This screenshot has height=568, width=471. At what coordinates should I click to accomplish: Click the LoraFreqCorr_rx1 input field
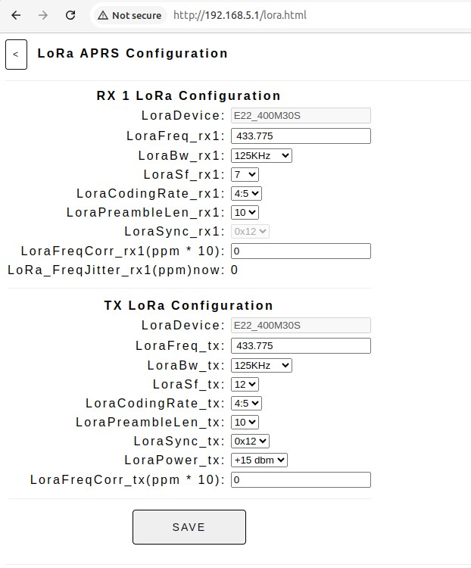pos(301,251)
